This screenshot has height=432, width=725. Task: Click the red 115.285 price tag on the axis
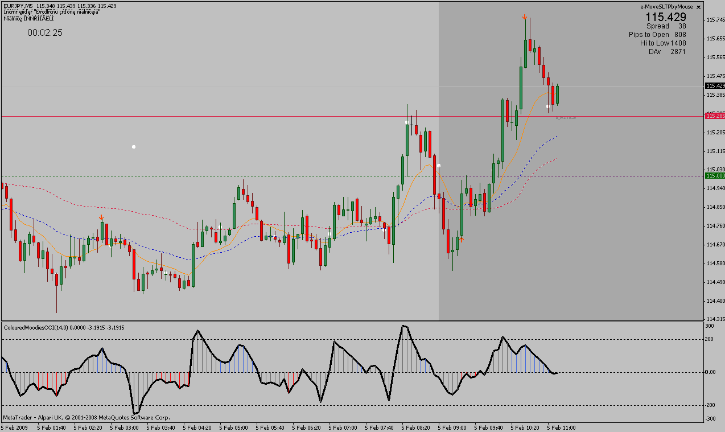[x=714, y=116]
